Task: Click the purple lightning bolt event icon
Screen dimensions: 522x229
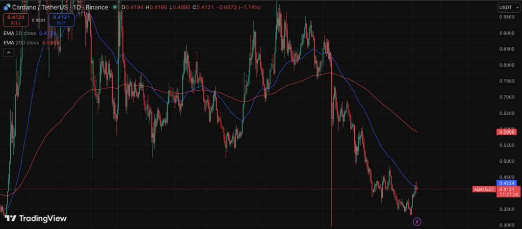Action: (417, 221)
